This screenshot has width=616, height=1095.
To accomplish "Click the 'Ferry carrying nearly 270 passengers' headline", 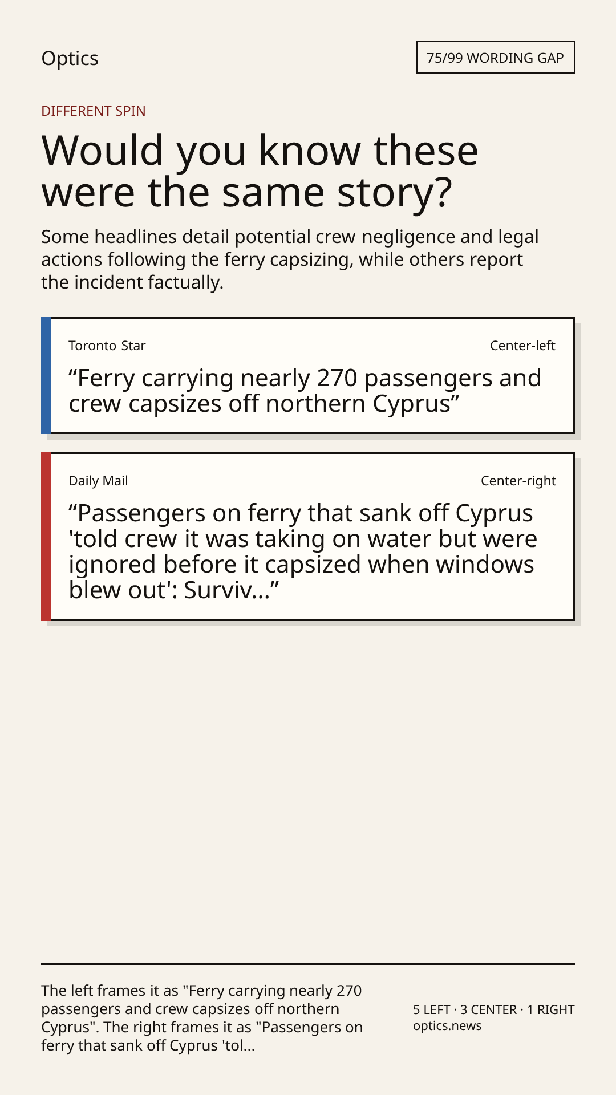I will (x=305, y=391).
